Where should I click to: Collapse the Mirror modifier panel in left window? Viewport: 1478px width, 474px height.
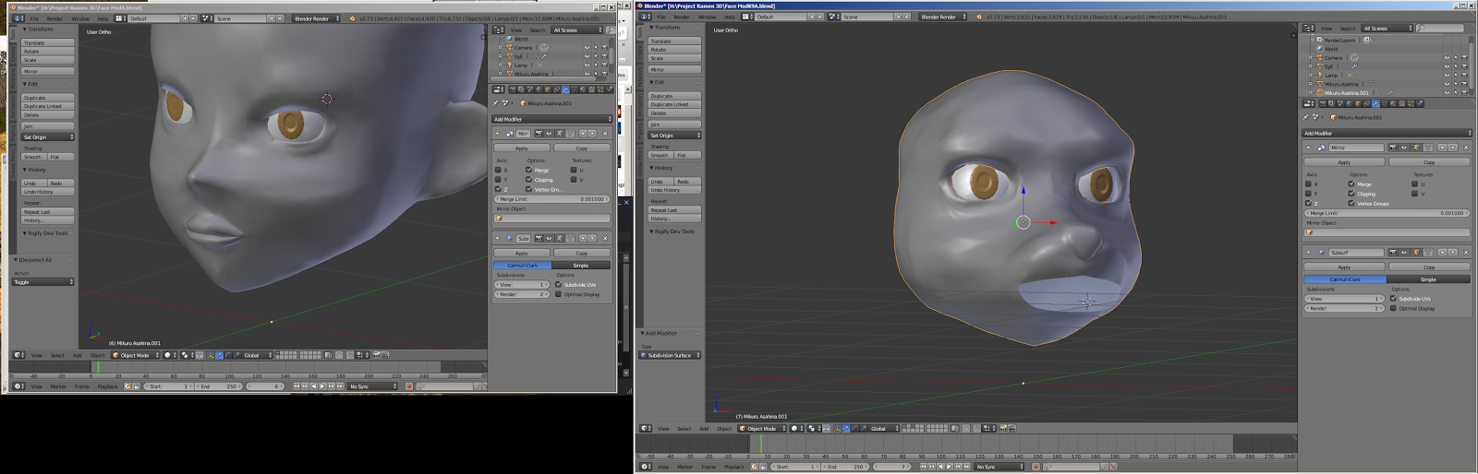(x=497, y=133)
